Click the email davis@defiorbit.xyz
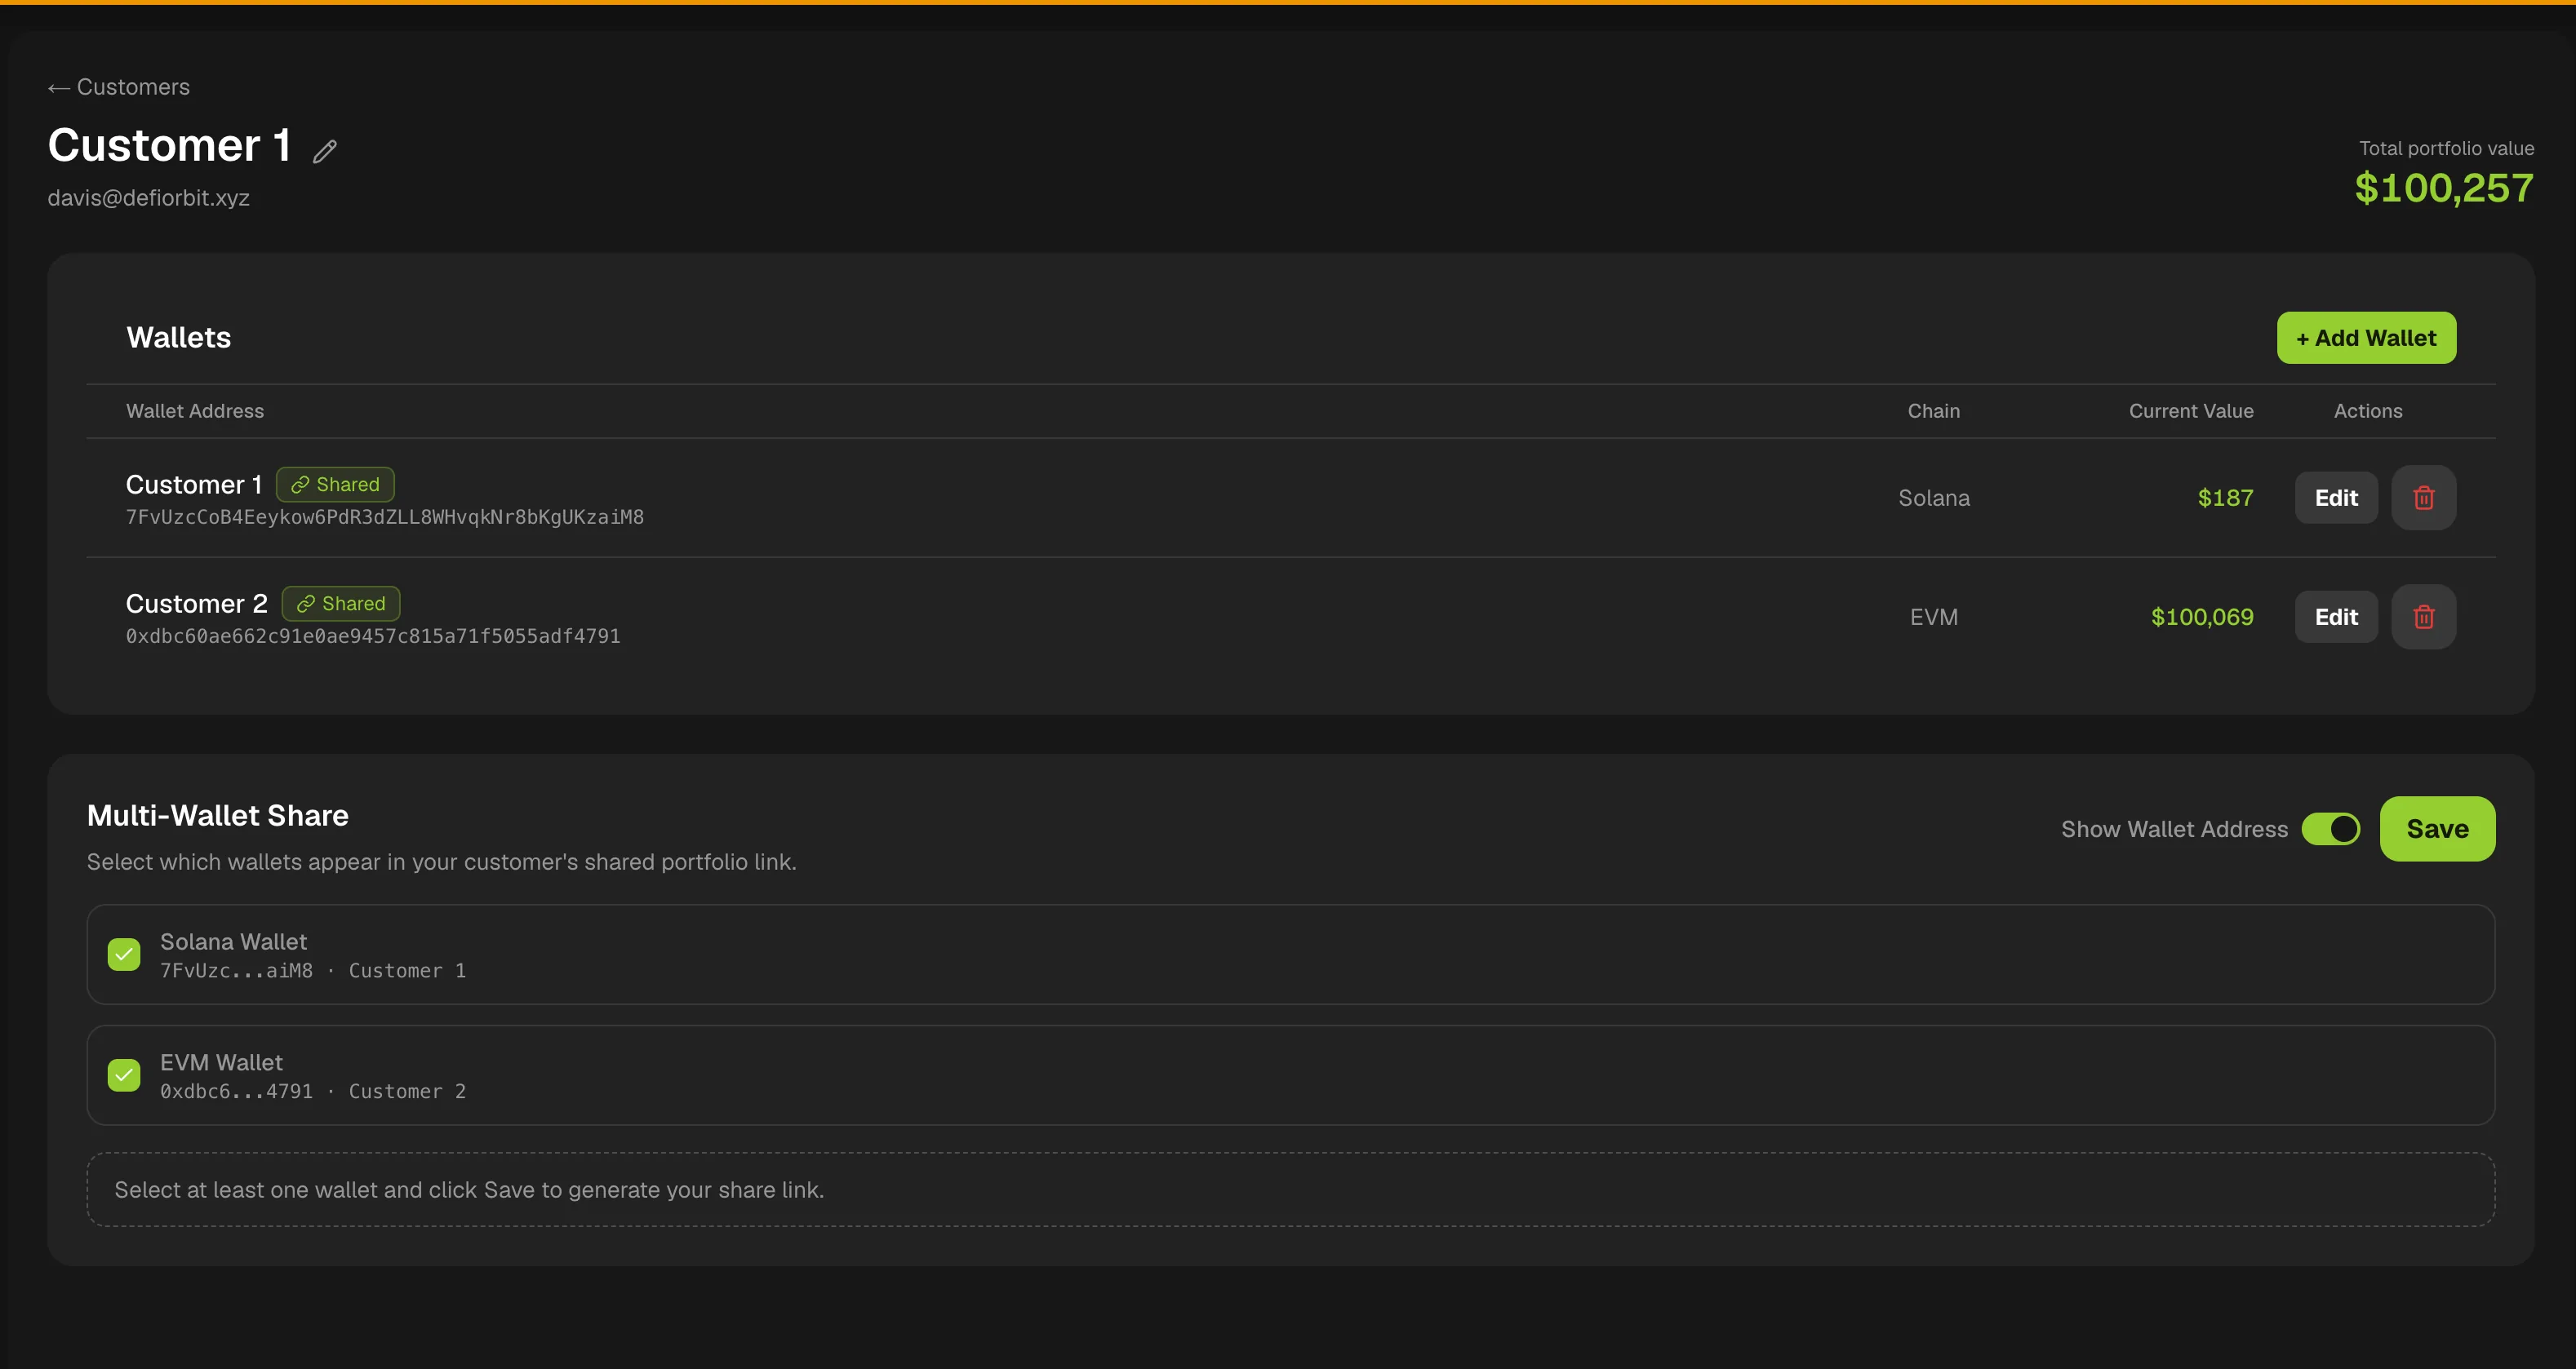Viewport: 2576px width, 1369px height. coord(149,198)
